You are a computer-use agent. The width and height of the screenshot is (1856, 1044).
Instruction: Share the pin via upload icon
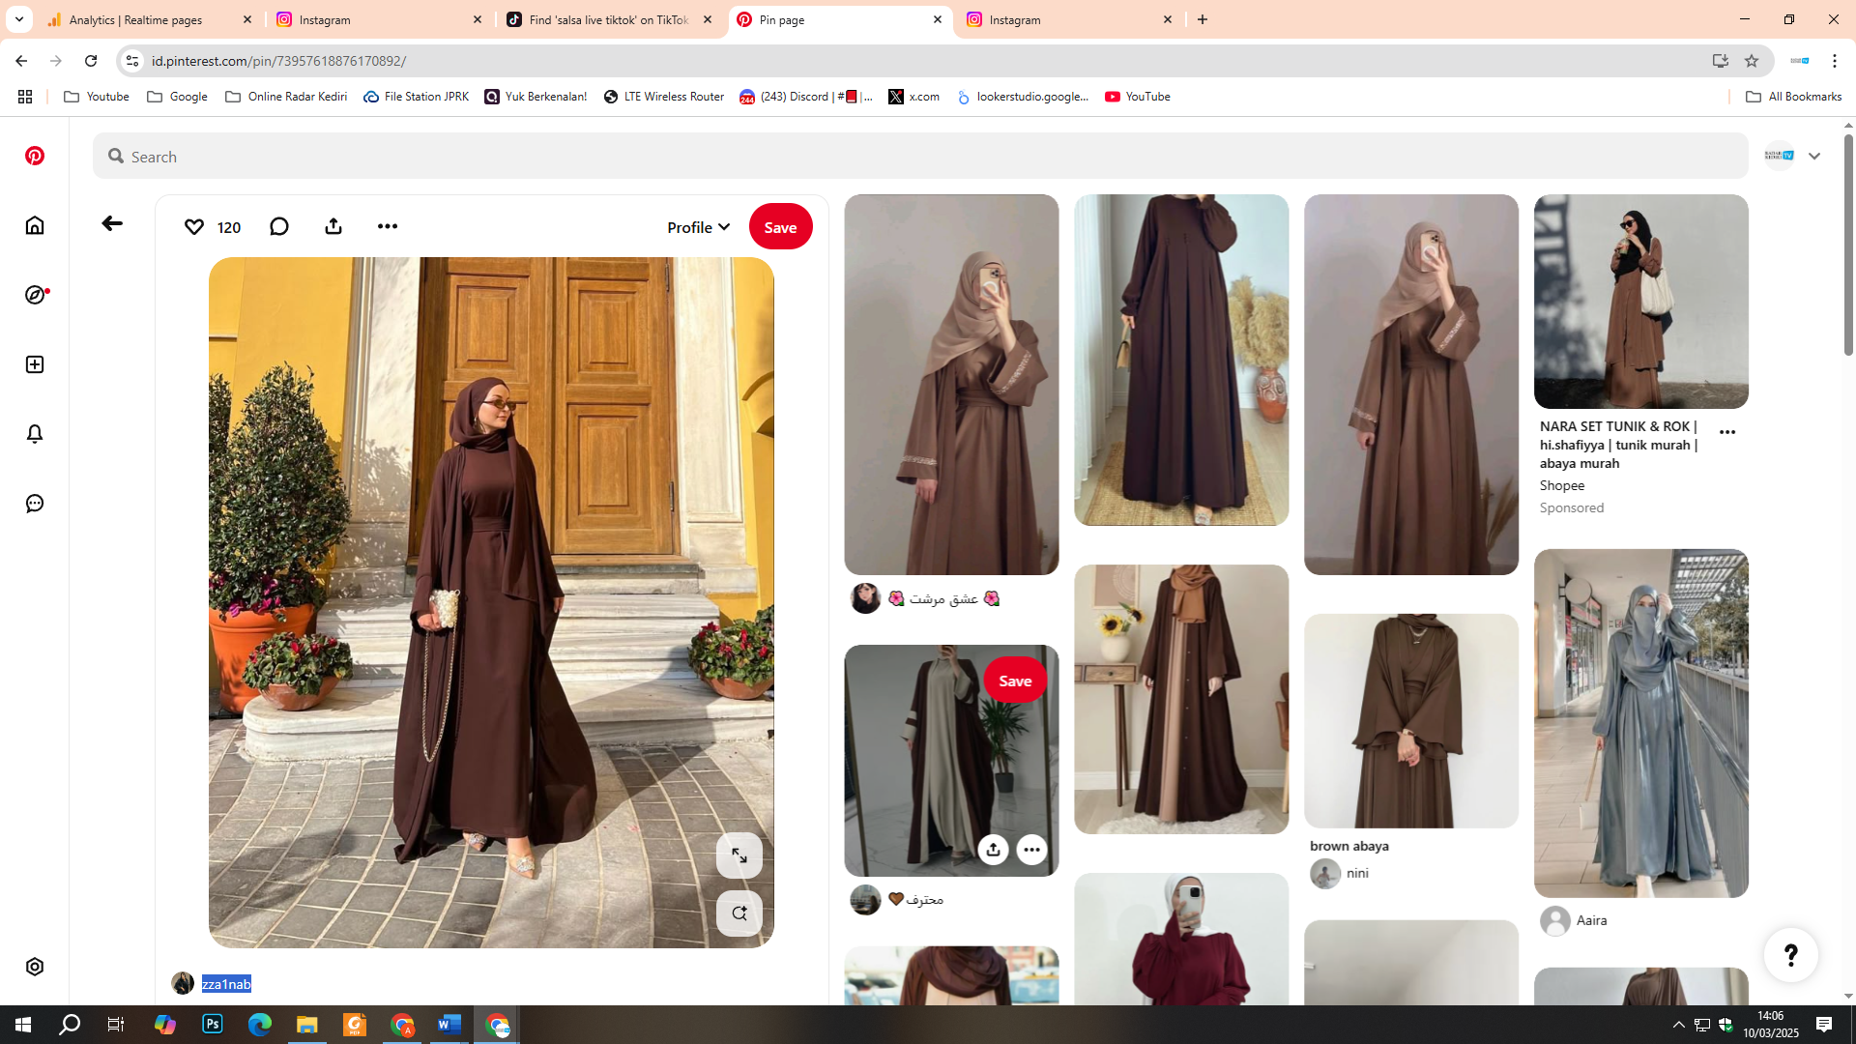[333, 226]
